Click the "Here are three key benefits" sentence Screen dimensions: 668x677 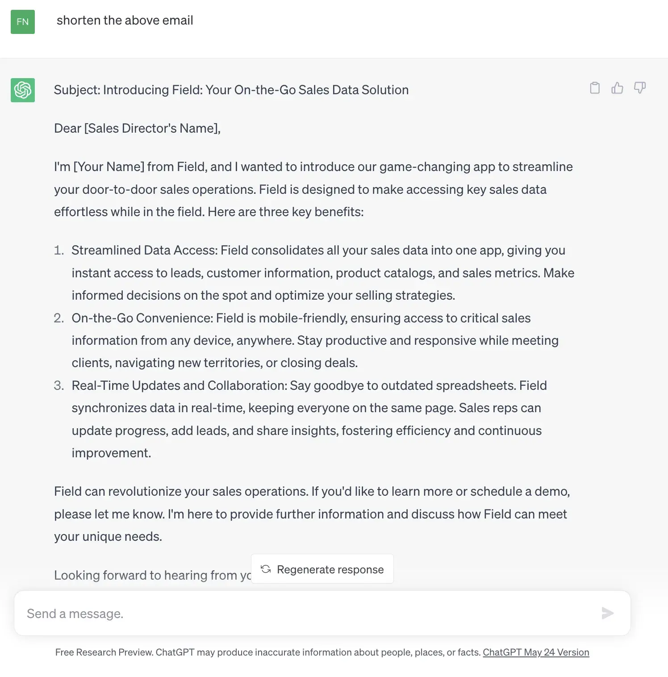(x=286, y=212)
